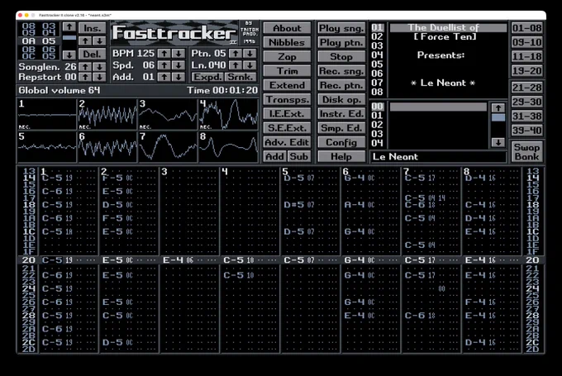Open the Help screen
Image resolution: width=562 pixels, height=376 pixels.
click(341, 157)
